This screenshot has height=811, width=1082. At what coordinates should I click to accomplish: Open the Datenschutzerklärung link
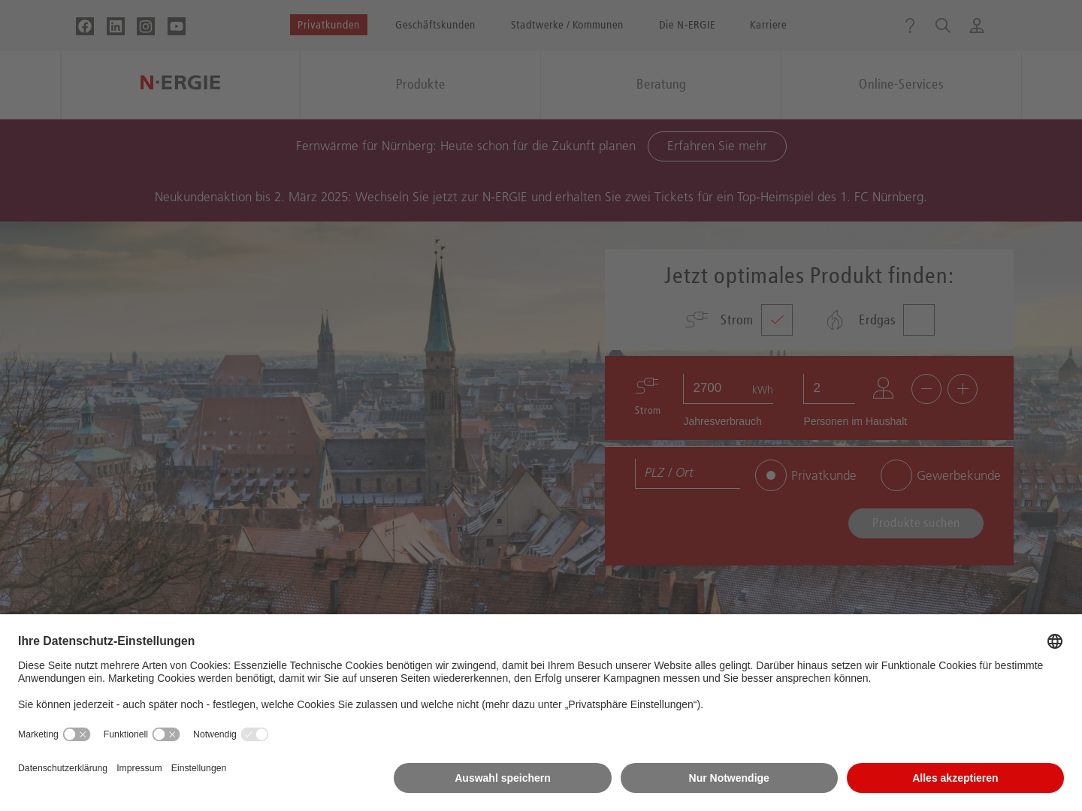coord(62,768)
